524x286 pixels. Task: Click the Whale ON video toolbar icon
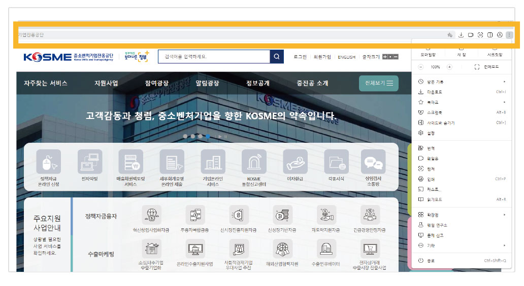(x=471, y=35)
